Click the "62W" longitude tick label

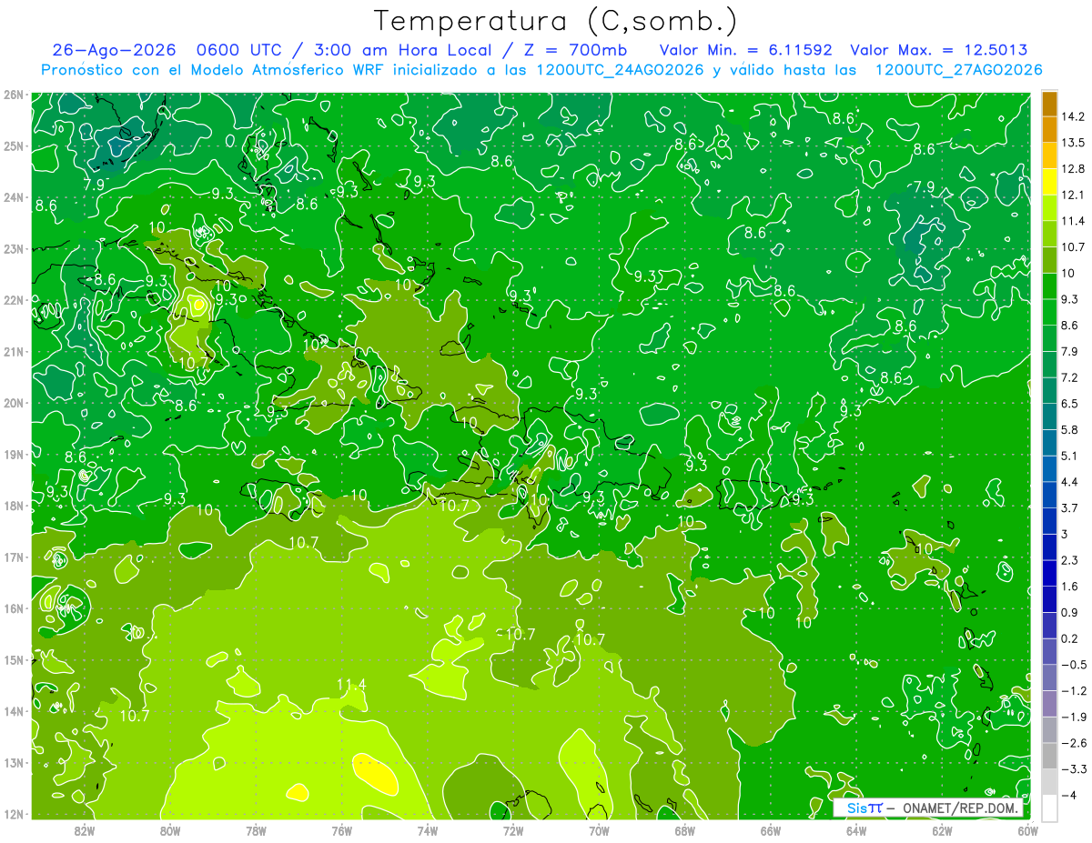coord(942,830)
